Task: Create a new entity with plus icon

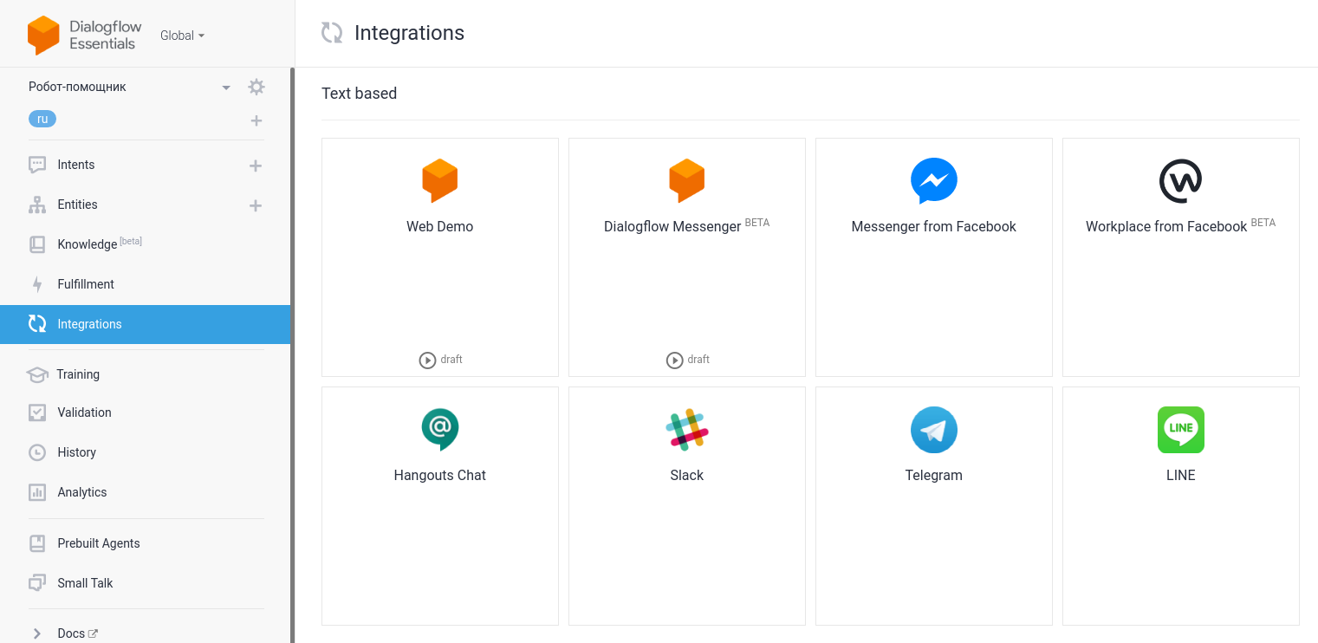Action: 256,205
